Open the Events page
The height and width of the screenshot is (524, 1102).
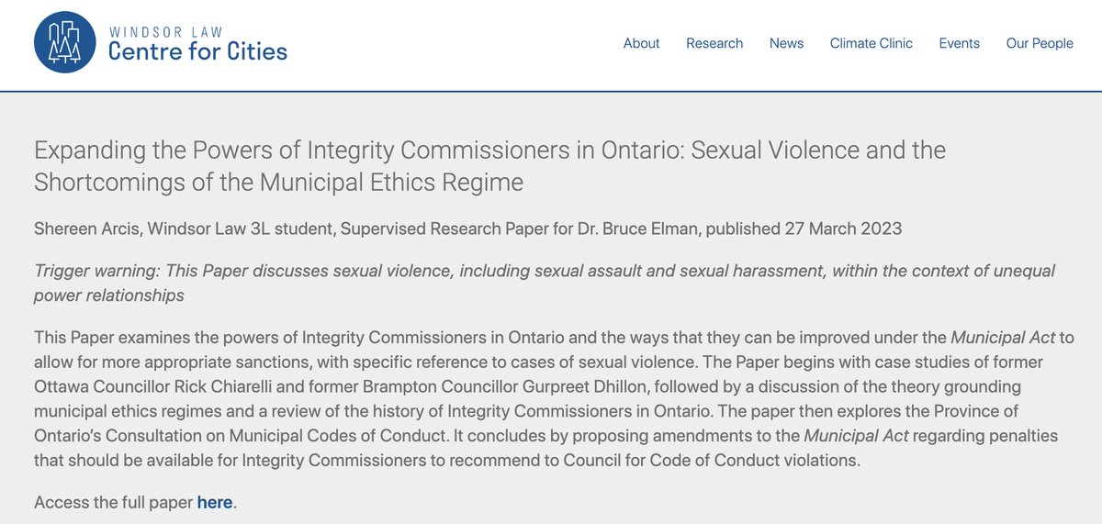coord(959,43)
